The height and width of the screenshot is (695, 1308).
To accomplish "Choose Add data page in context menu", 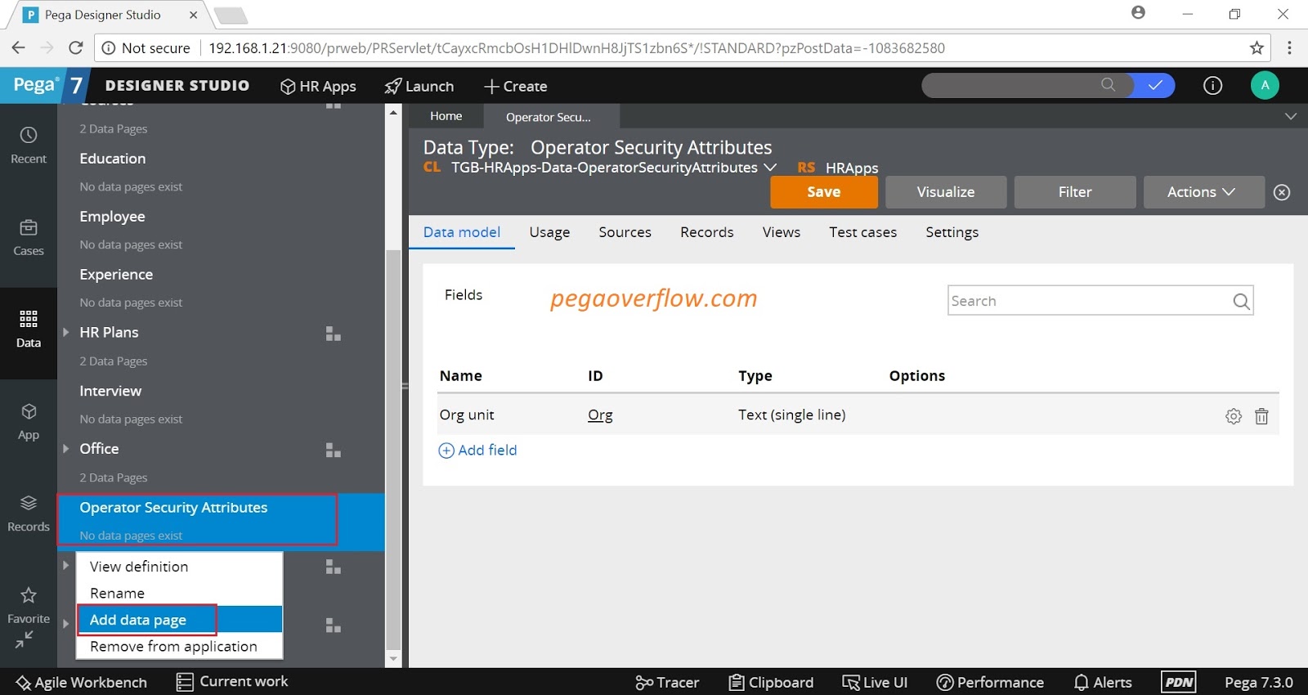I will tap(179, 620).
